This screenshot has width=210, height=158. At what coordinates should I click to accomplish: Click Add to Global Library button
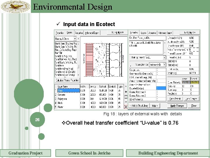[139, 106]
